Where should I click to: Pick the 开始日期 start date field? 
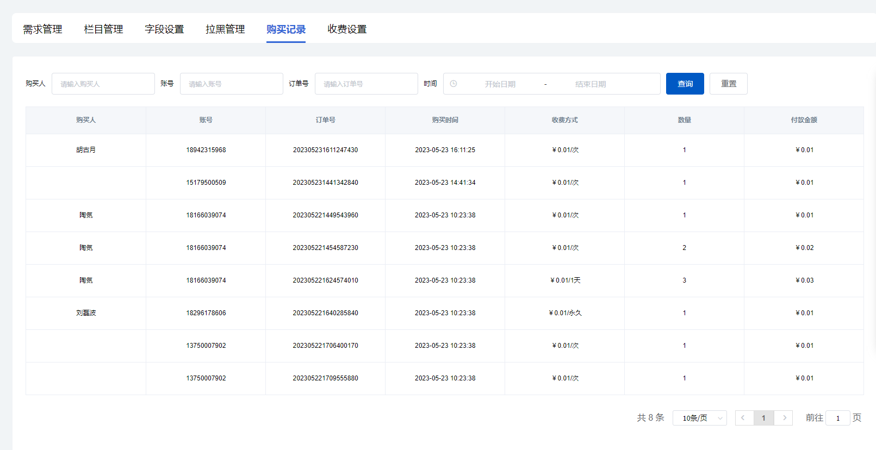click(500, 84)
